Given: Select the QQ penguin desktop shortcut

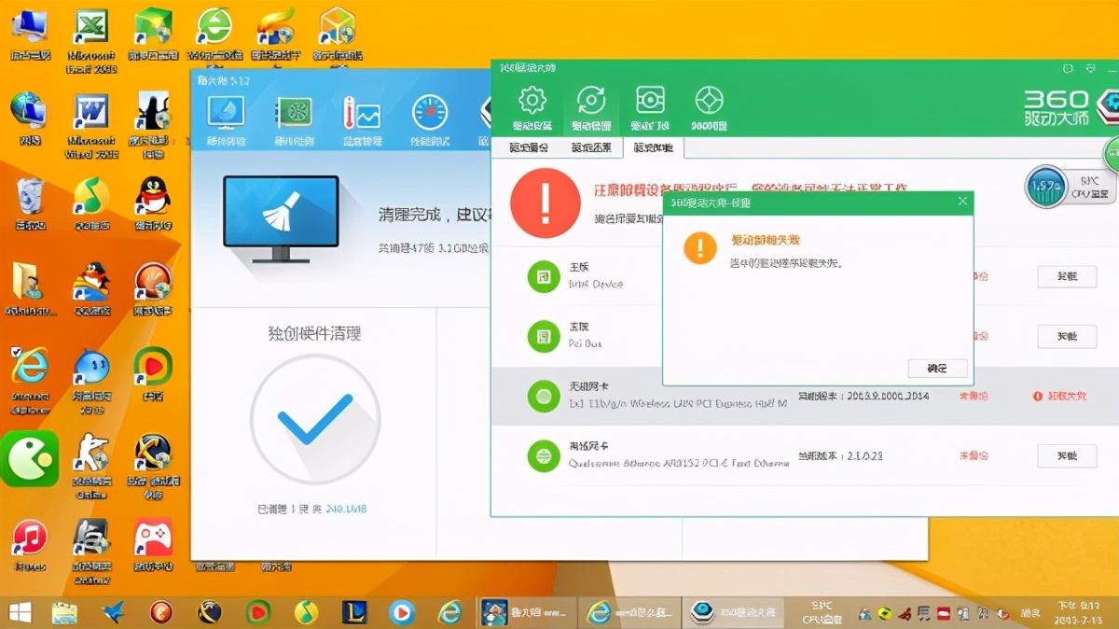Looking at the screenshot, I should coord(153,203).
